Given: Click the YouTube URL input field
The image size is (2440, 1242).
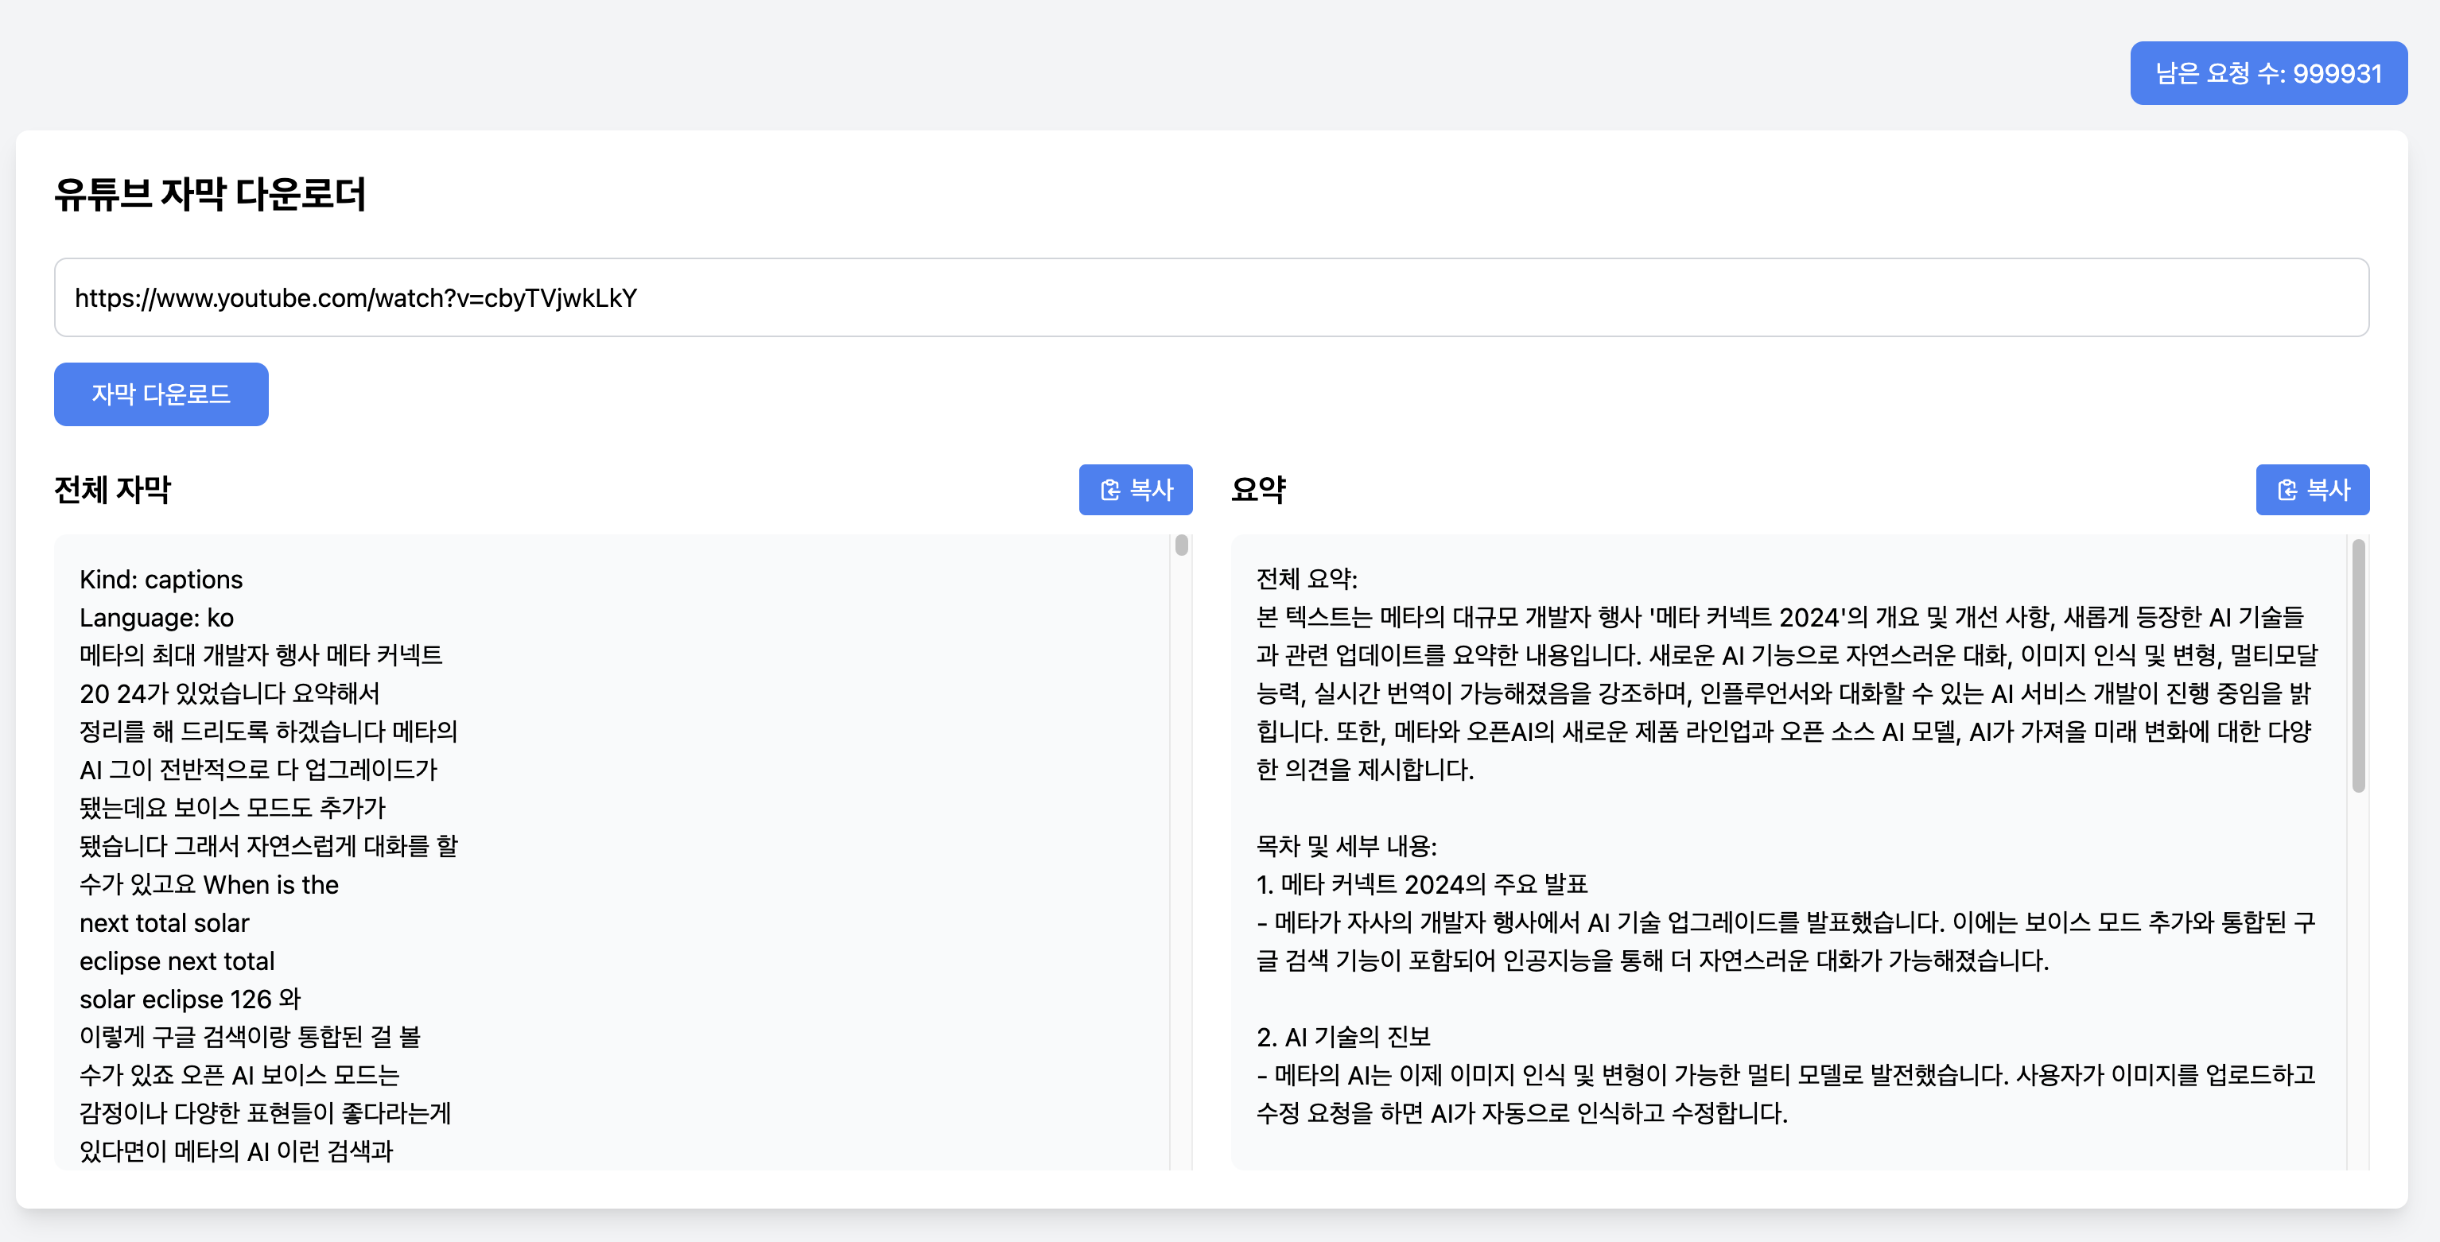Looking at the screenshot, I should tap(1211, 297).
